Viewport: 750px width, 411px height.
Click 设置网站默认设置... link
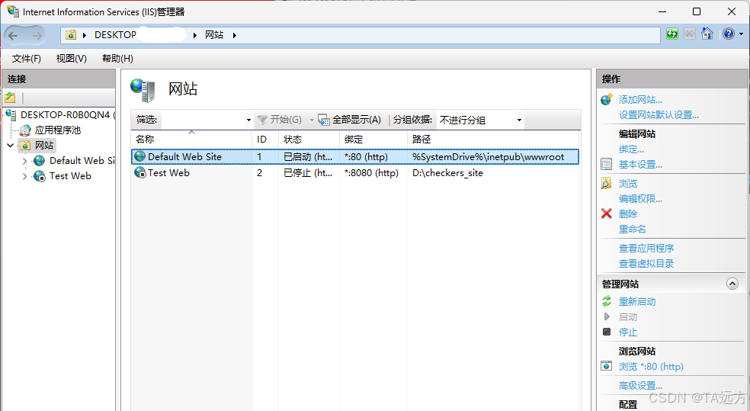(659, 115)
